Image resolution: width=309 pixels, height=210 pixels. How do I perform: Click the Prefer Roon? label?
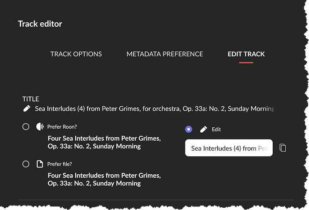(62, 126)
